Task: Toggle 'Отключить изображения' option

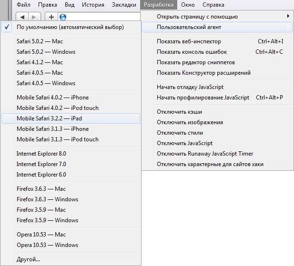Action: (190, 122)
